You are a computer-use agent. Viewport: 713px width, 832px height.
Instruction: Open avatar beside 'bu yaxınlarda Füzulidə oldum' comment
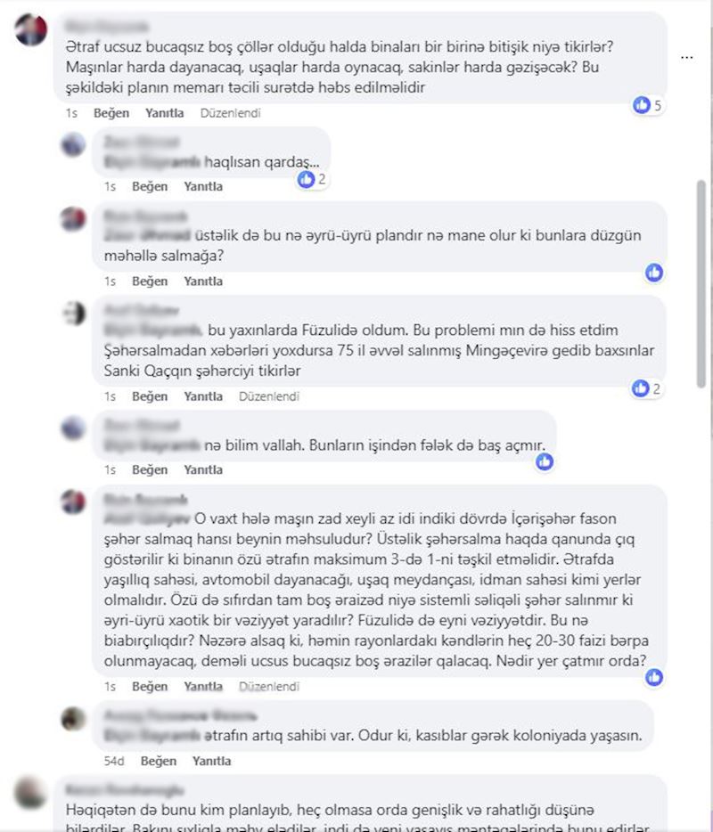[73, 313]
